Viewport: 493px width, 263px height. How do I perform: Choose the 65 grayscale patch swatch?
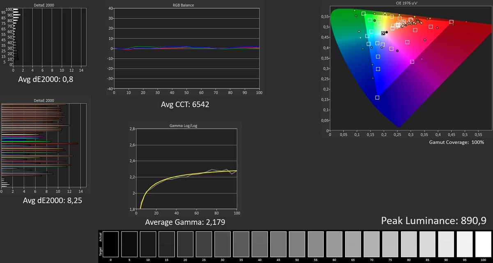(x=353, y=244)
